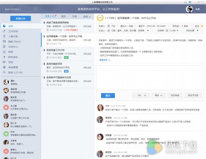Click red alert icon under 鱼骨创建新项目
Screen dimensions: 206x159
pos(48,71)
